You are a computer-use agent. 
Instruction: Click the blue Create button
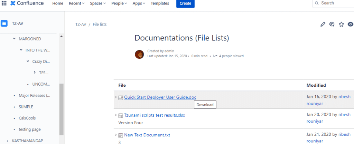coord(185,3)
